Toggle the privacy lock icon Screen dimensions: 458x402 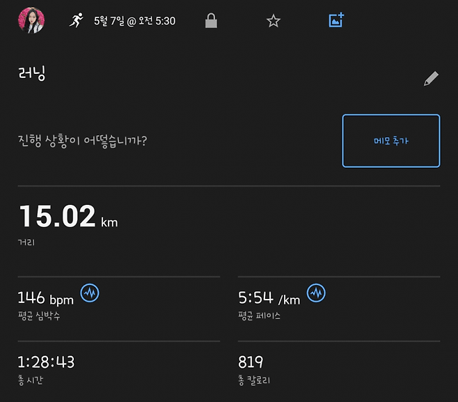(211, 21)
